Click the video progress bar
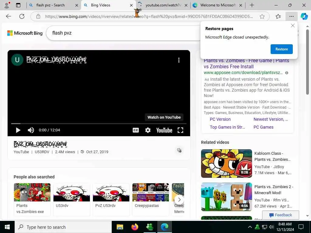The image size is (311, 233). pyautogui.click(x=99, y=123)
